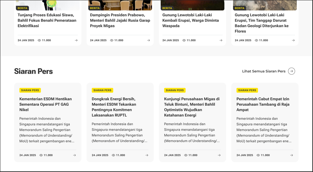Click arrow icon on Tunjang Proses Edukasi Siswa card
The width and height of the screenshot is (313, 172).
(x=76, y=40)
